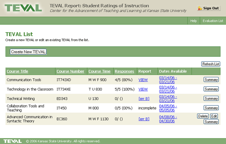
Task: Open dates link for Collaboration Tools course
Action: coord(168,108)
